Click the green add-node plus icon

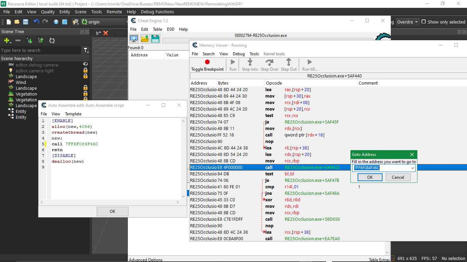coord(6,41)
